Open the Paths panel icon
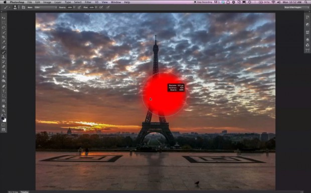Viewport: 311px width, 193px height. pyautogui.click(x=307, y=50)
